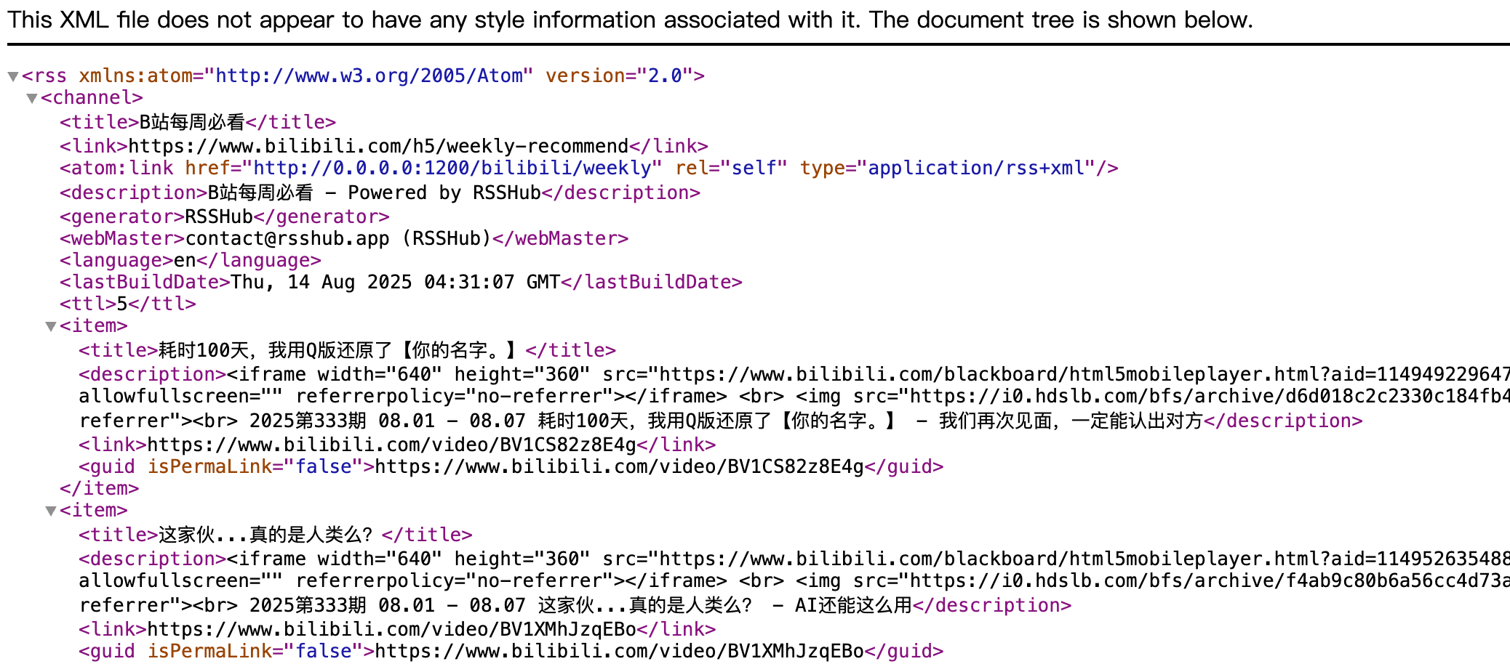Viewport: 1510px width, 664px height.
Task: Click the rel="self" attribute
Action: coord(732,168)
